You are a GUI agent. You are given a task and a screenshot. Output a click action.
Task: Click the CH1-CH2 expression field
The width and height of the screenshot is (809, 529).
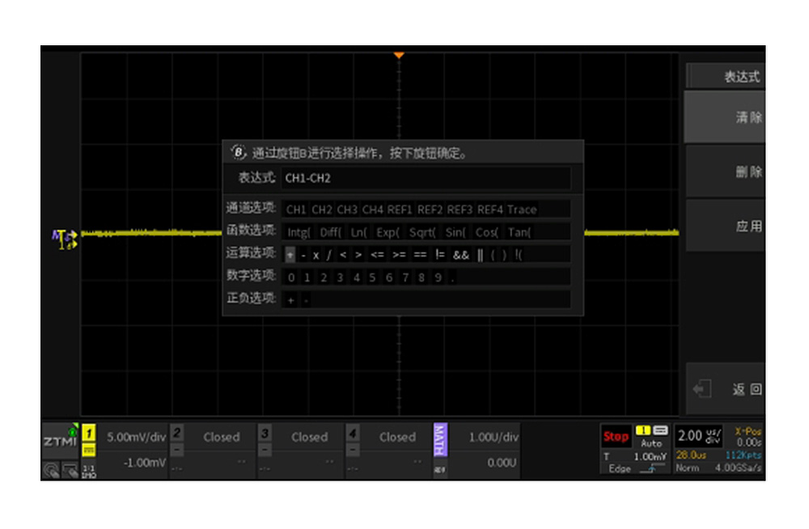(x=426, y=178)
